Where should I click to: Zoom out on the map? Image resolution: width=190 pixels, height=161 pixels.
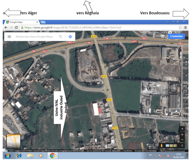pos(182,140)
